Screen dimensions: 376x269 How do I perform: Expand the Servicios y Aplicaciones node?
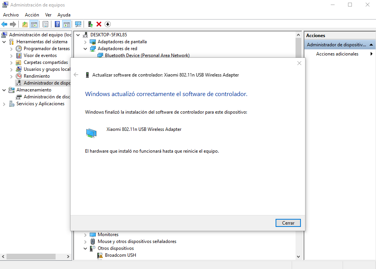tap(4, 104)
